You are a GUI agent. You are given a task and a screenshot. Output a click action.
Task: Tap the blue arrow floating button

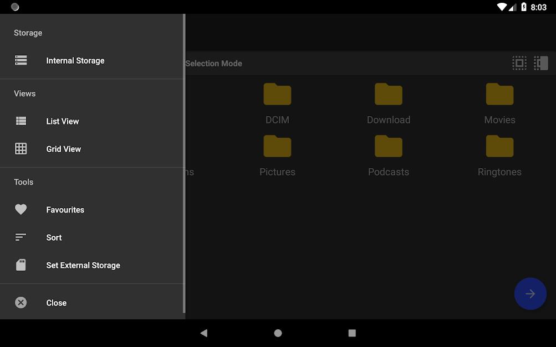tap(531, 293)
